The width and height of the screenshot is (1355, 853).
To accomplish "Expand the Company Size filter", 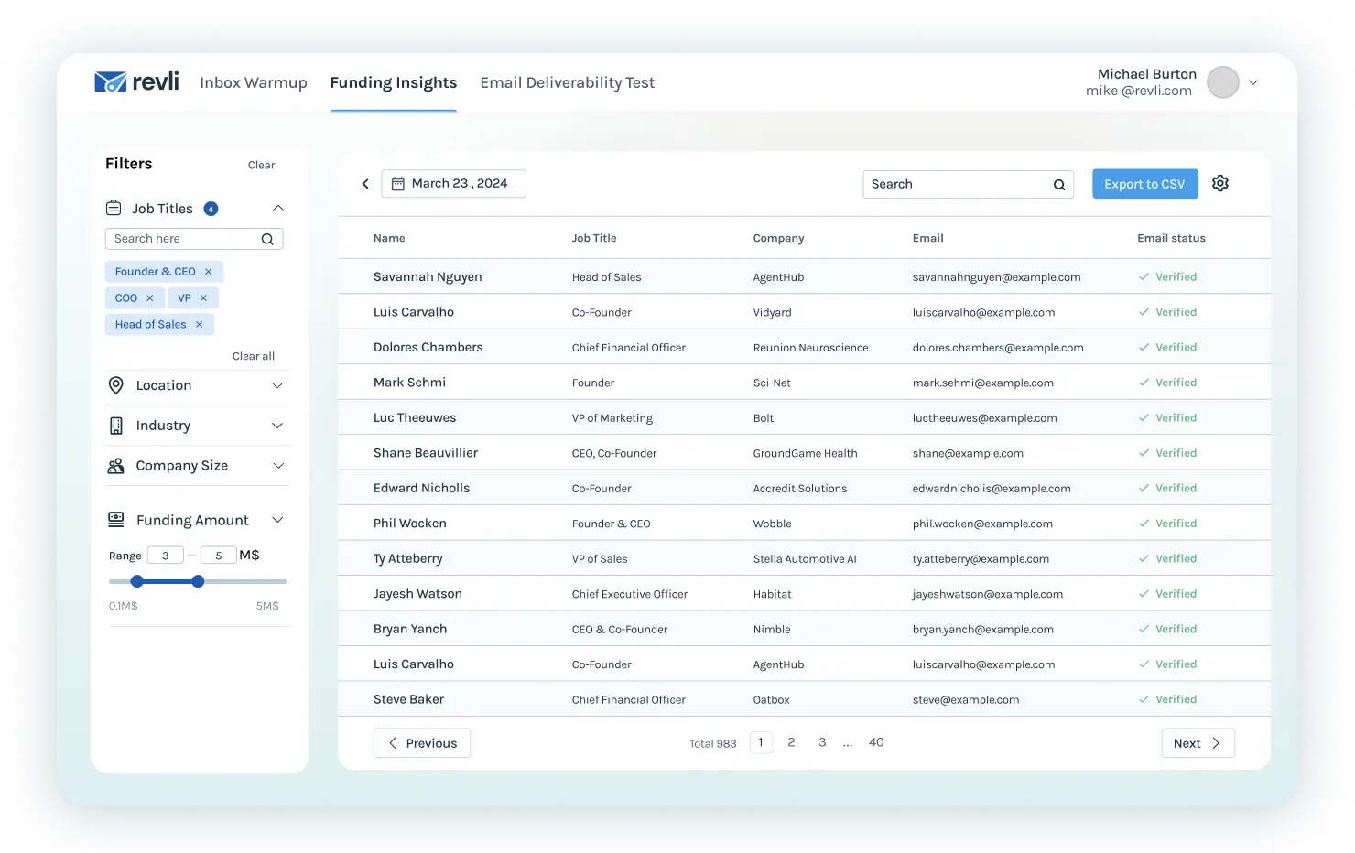I will 278,466.
